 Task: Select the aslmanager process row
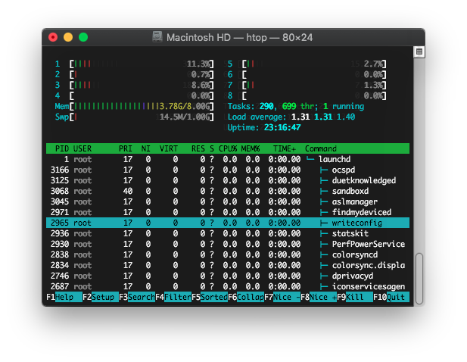[x=228, y=201]
